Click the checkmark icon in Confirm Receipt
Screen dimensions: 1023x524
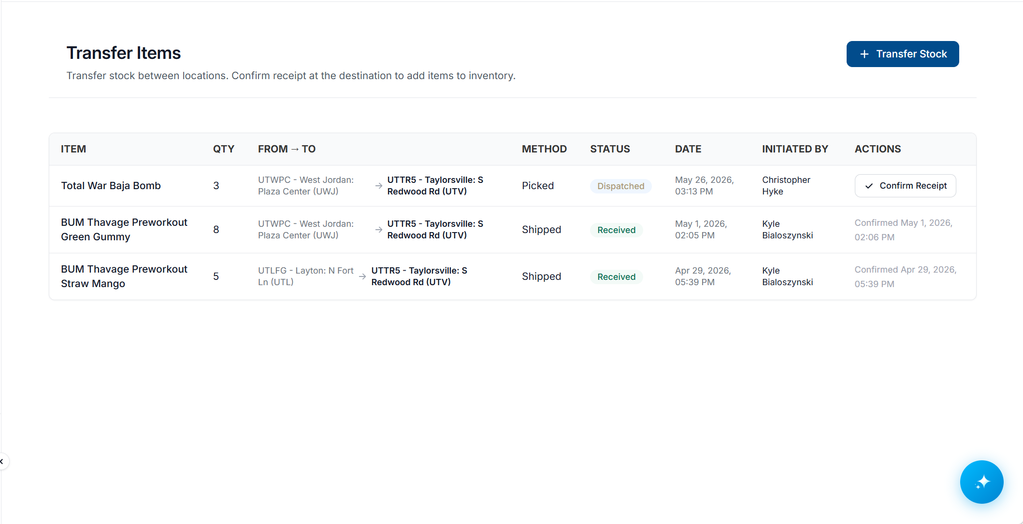click(x=869, y=186)
